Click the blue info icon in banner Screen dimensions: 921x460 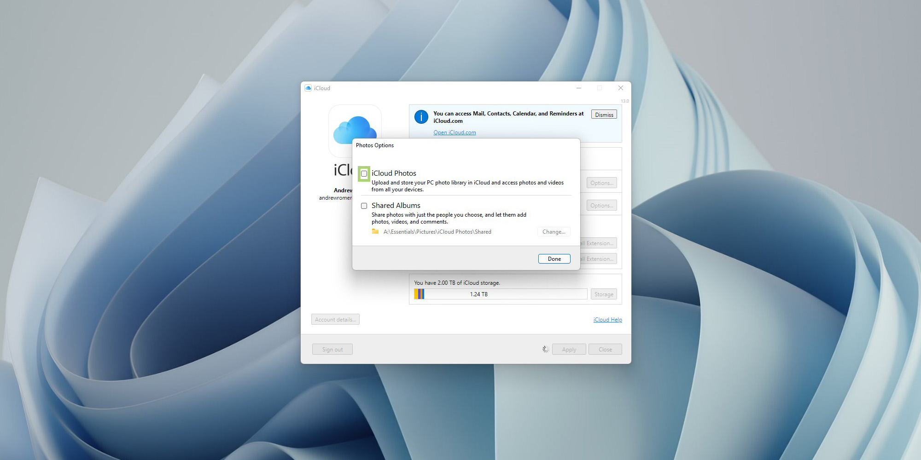[421, 117]
